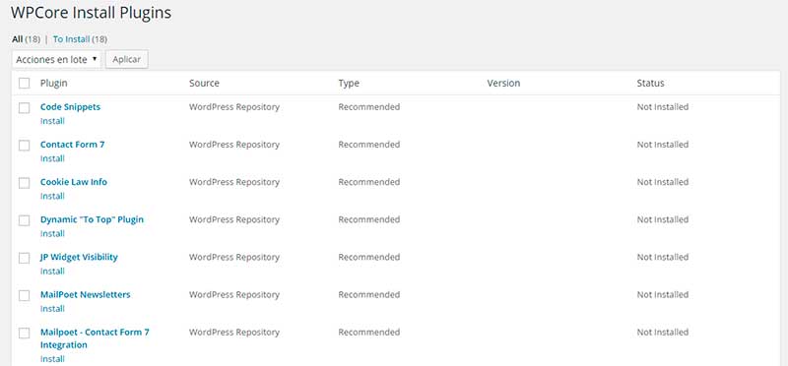Select the JP Widget Visibility checkbox
The height and width of the screenshot is (366, 788).
[24, 258]
